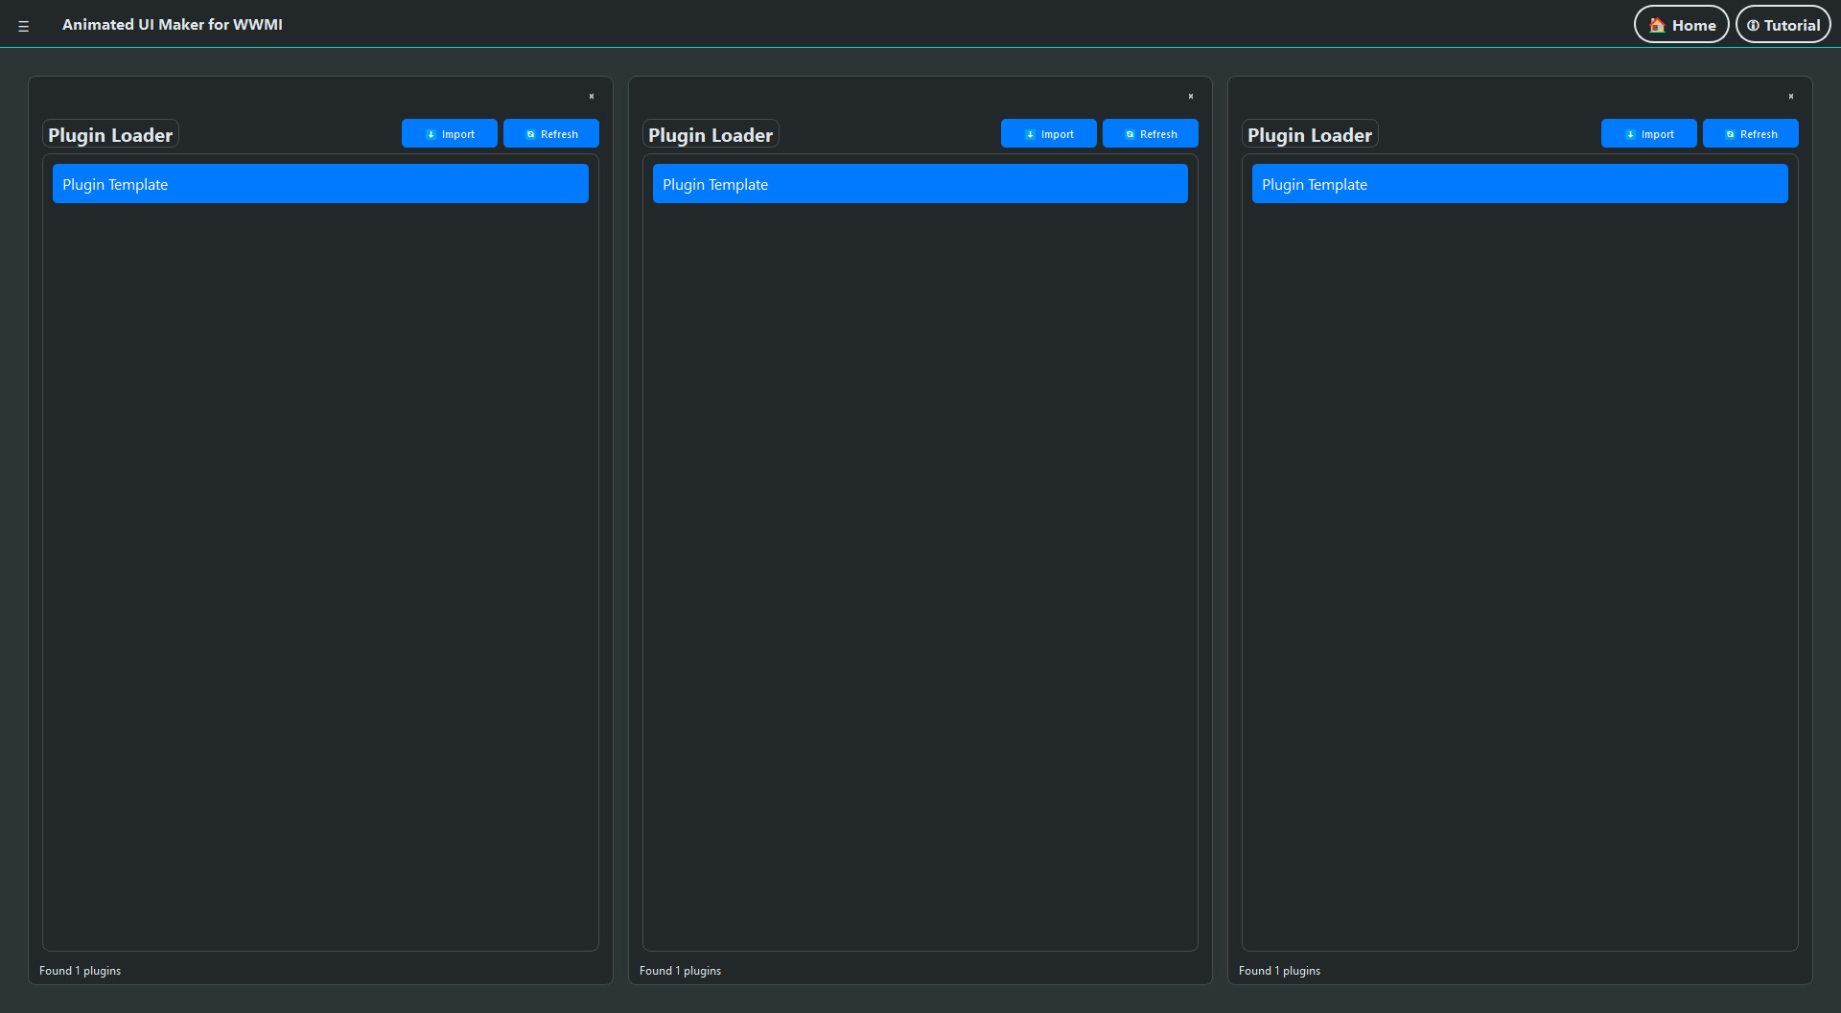Select Plugin Template in the first Plugin Loader
Screen dimensions: 1841x1013
tap(320, 183)
